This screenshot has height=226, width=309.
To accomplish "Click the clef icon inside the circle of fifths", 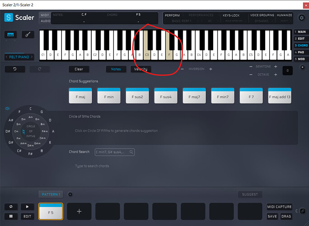I will [23, 132].
